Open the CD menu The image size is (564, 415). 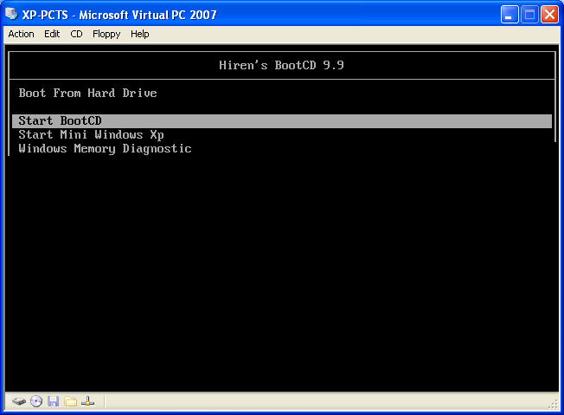point(76,34)
